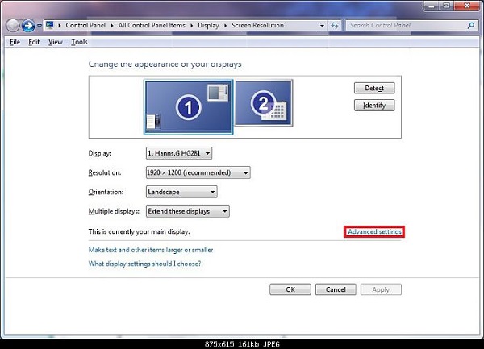This screenshot has height=349, width=484.
Task: Open the File menu
Action: click(15, 42)
